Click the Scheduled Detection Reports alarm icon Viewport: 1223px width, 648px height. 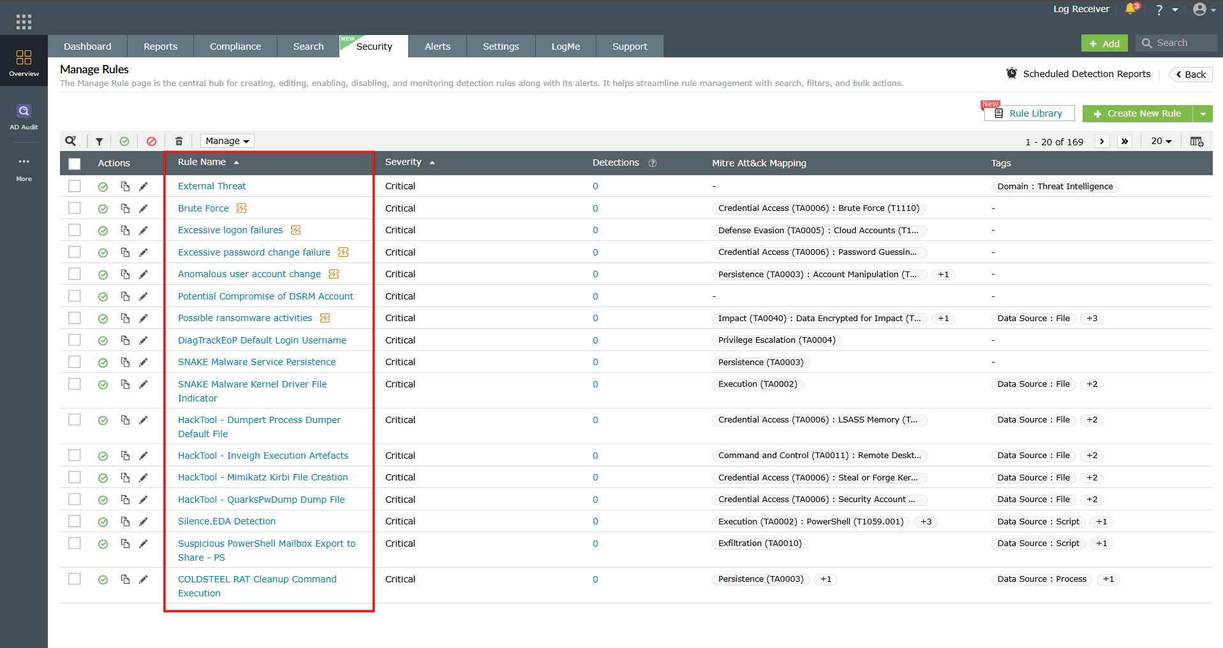1011,73
